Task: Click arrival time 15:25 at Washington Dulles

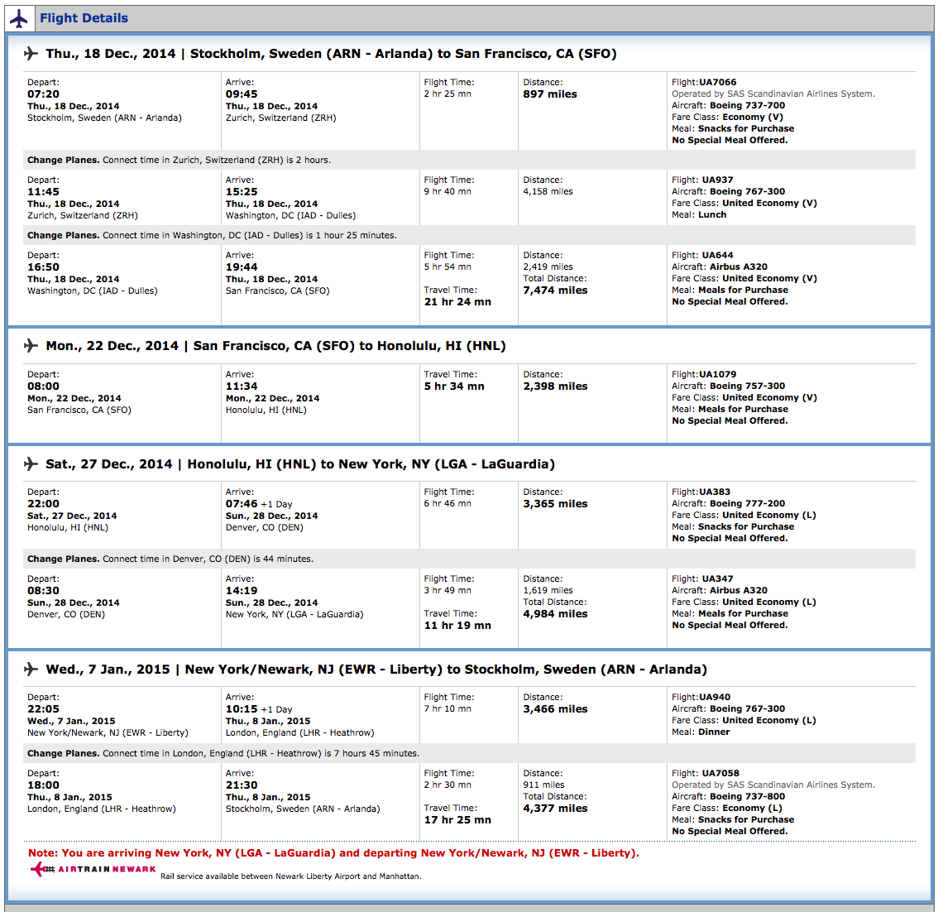Action: tap(242, 191)
